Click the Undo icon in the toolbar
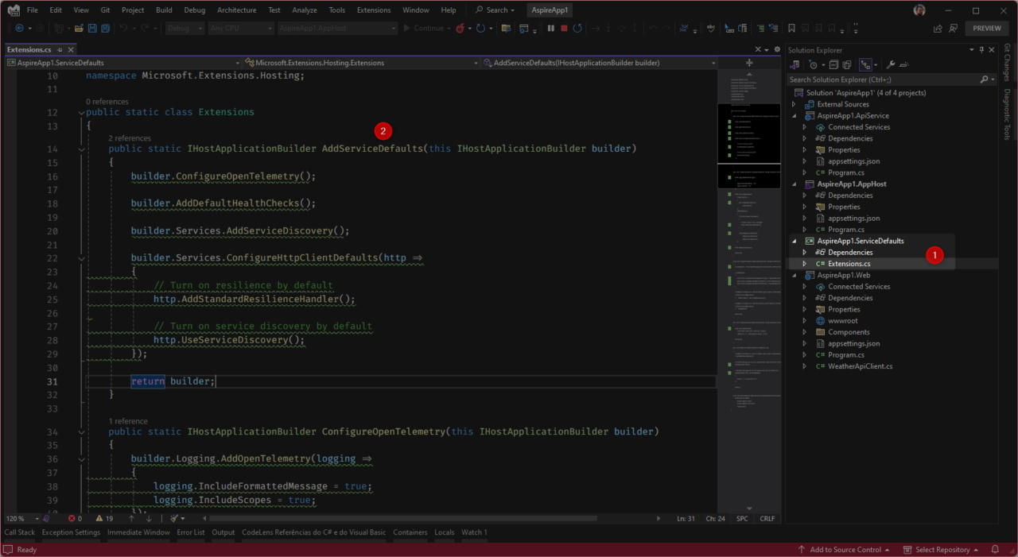The height and width of the screenshot is (557, 1018). pos(123,28)
